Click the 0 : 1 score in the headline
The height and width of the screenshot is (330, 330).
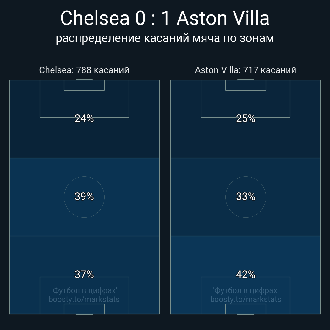[153, 18]
